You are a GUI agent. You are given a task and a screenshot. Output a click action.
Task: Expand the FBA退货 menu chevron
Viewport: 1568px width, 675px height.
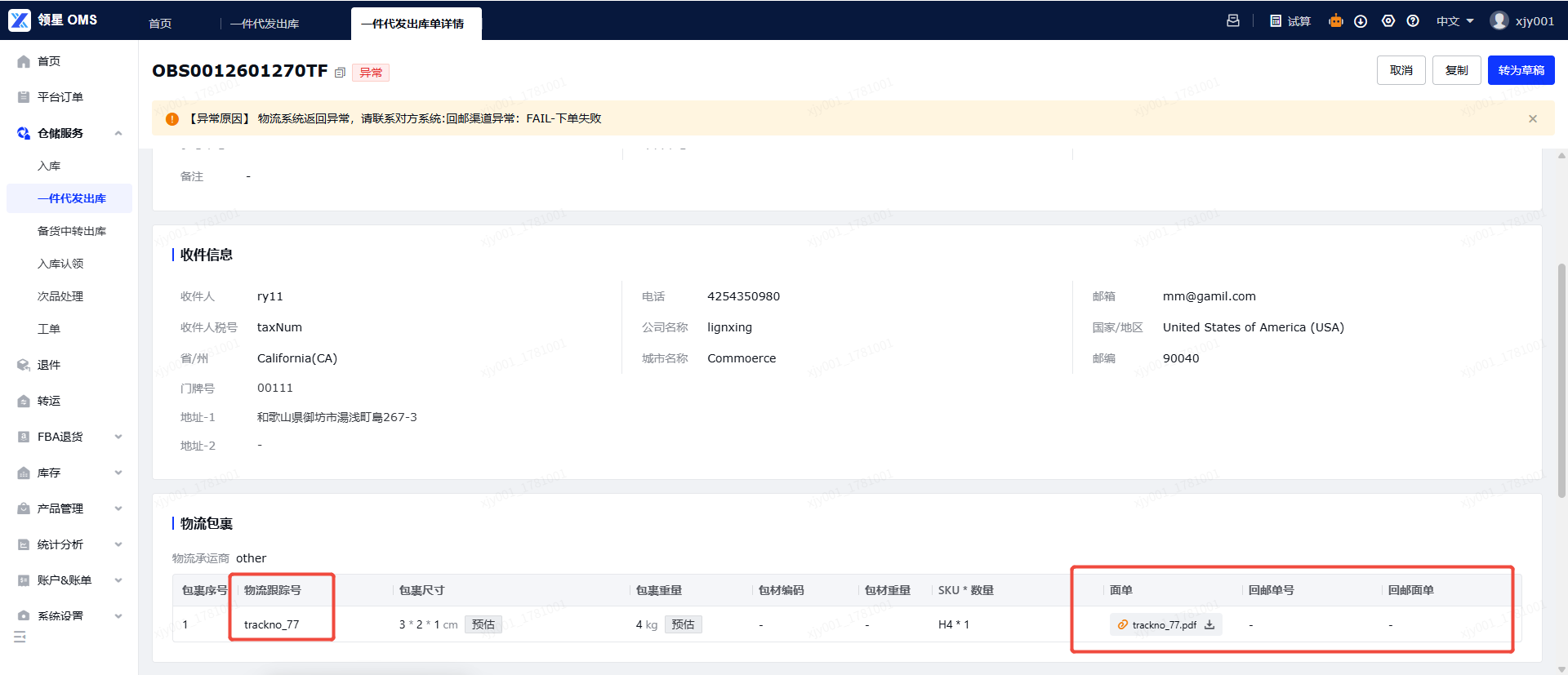(x=118, y=437)
